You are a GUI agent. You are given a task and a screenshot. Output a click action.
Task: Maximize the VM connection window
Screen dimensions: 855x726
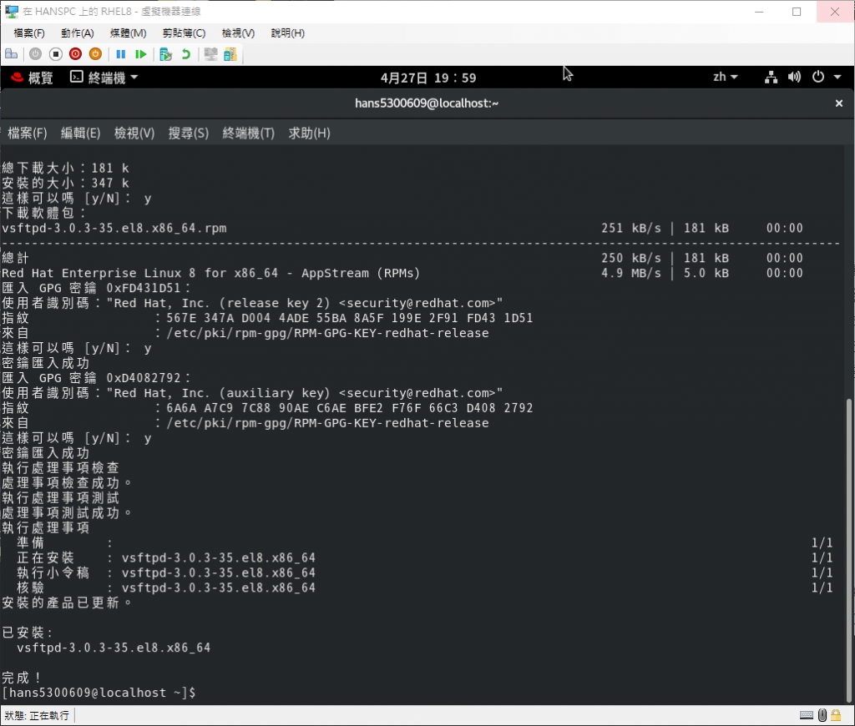797,12
